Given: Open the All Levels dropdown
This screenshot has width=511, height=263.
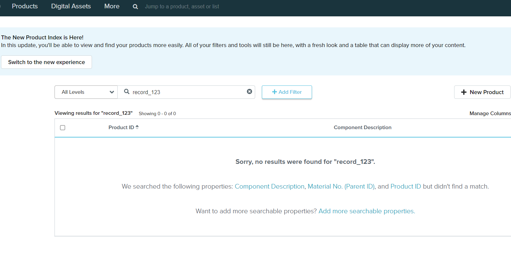Looking at the screenshot, I should coord(86,92).
